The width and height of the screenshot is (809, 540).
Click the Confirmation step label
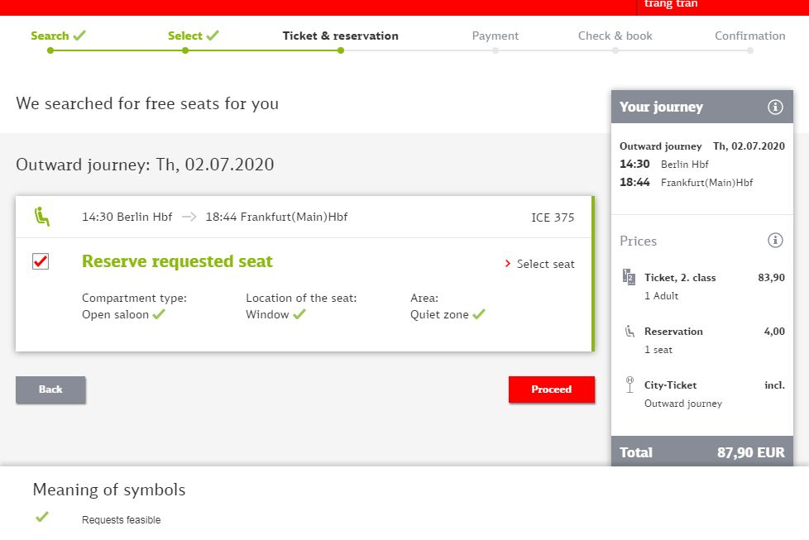(749, 36)
